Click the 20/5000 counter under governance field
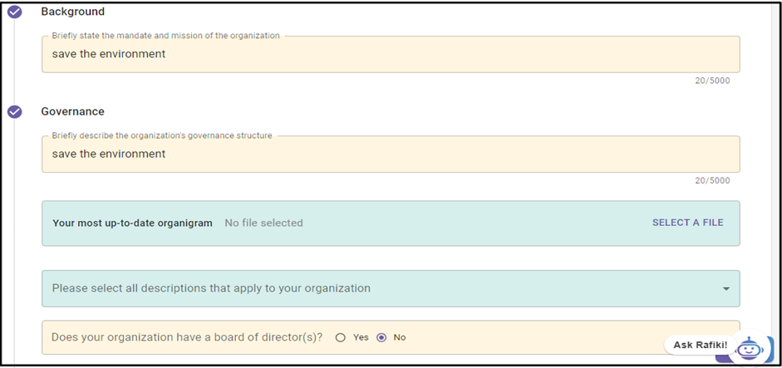The width and height of the screenshot is (782, 368). click(x=712, y=180)
